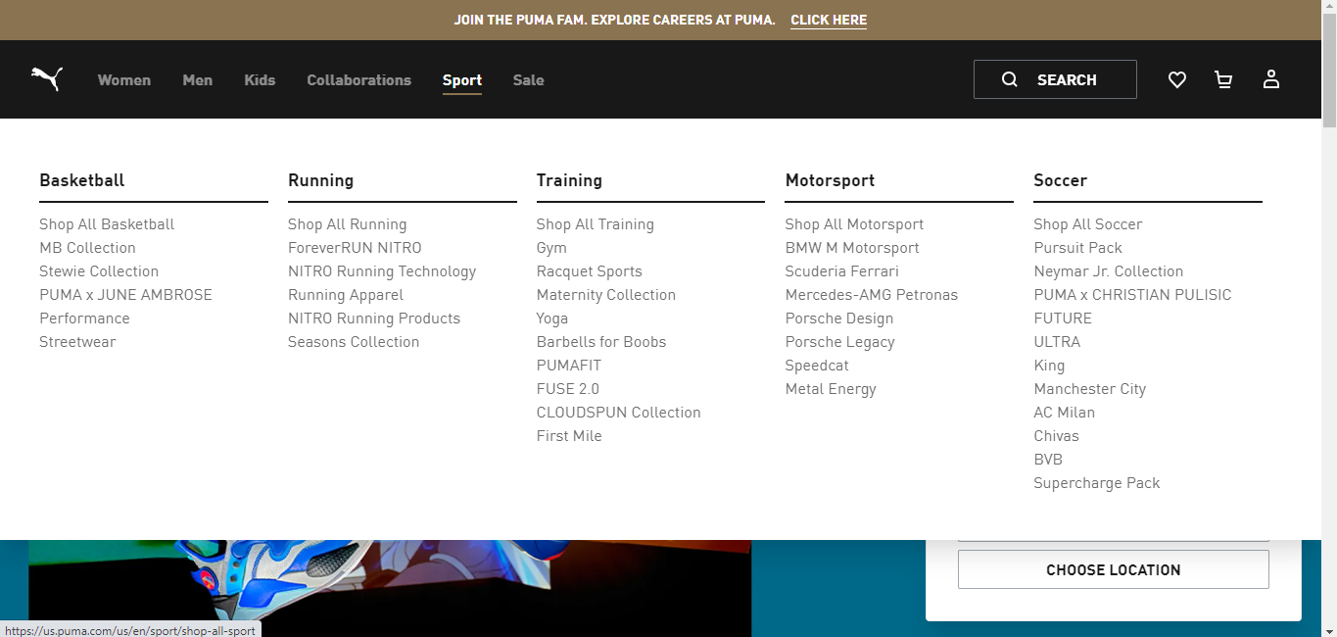The width and height of the screenshot is (1337, 637).
Task: Click the search magnifier icon
Action: 1010,79
